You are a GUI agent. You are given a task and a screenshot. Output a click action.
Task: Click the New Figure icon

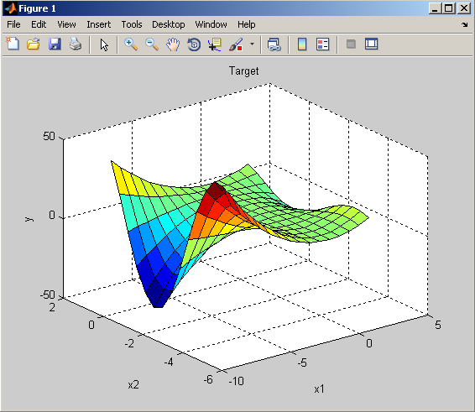(13, 44)
